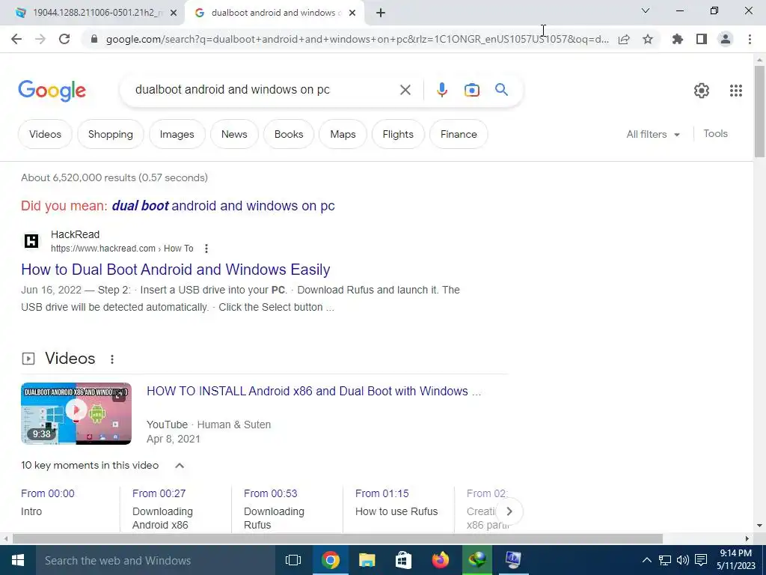Open the Chrome profile avatar
This screenshot has height=575, width=766.
pyautogui.click(x=726, y=39)
